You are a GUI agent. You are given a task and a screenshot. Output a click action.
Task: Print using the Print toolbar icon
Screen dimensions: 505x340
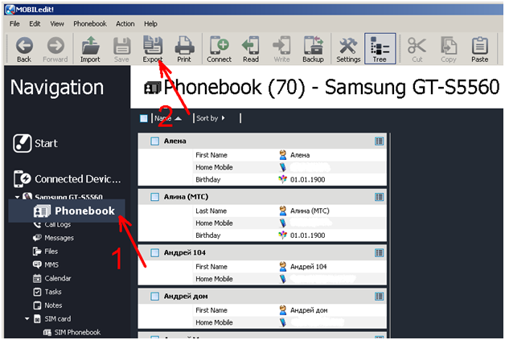click(184, 49)
